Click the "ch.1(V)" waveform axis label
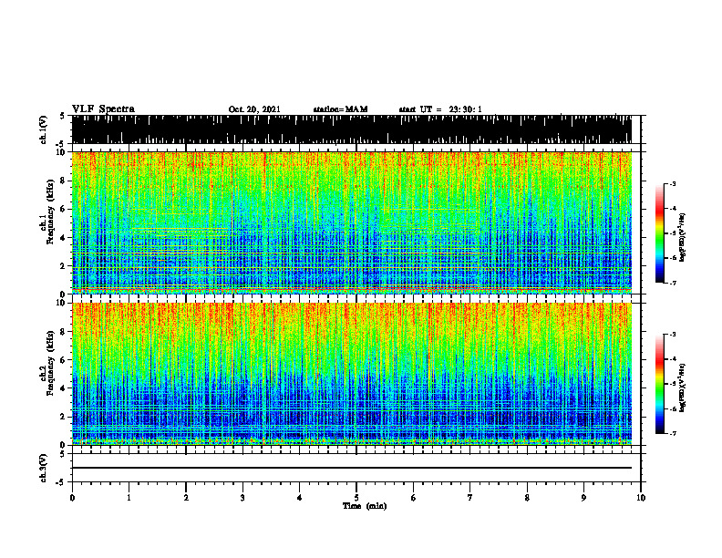Viewport: 722px width, 558px height. pyautogui.click(x=44, y=129)
